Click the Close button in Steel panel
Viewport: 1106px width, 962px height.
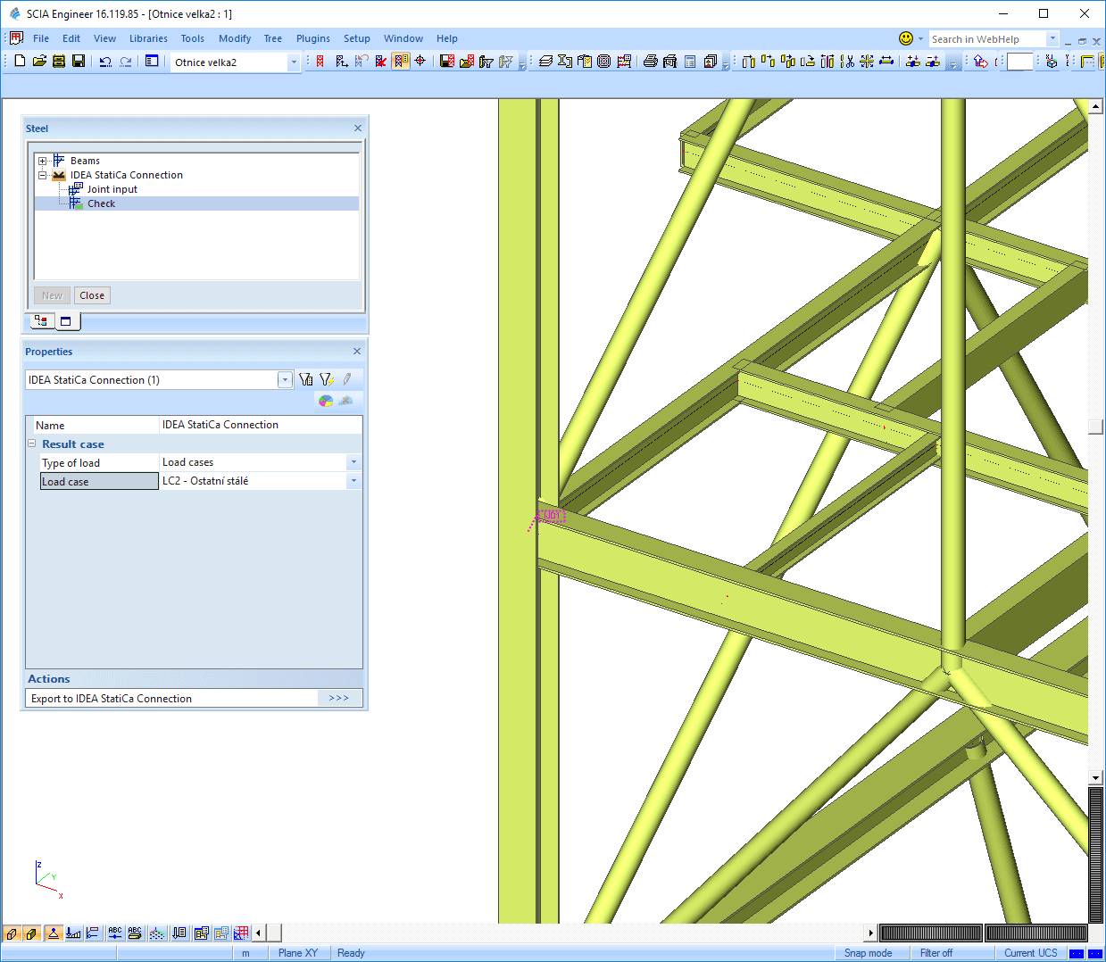coord(92,295)
